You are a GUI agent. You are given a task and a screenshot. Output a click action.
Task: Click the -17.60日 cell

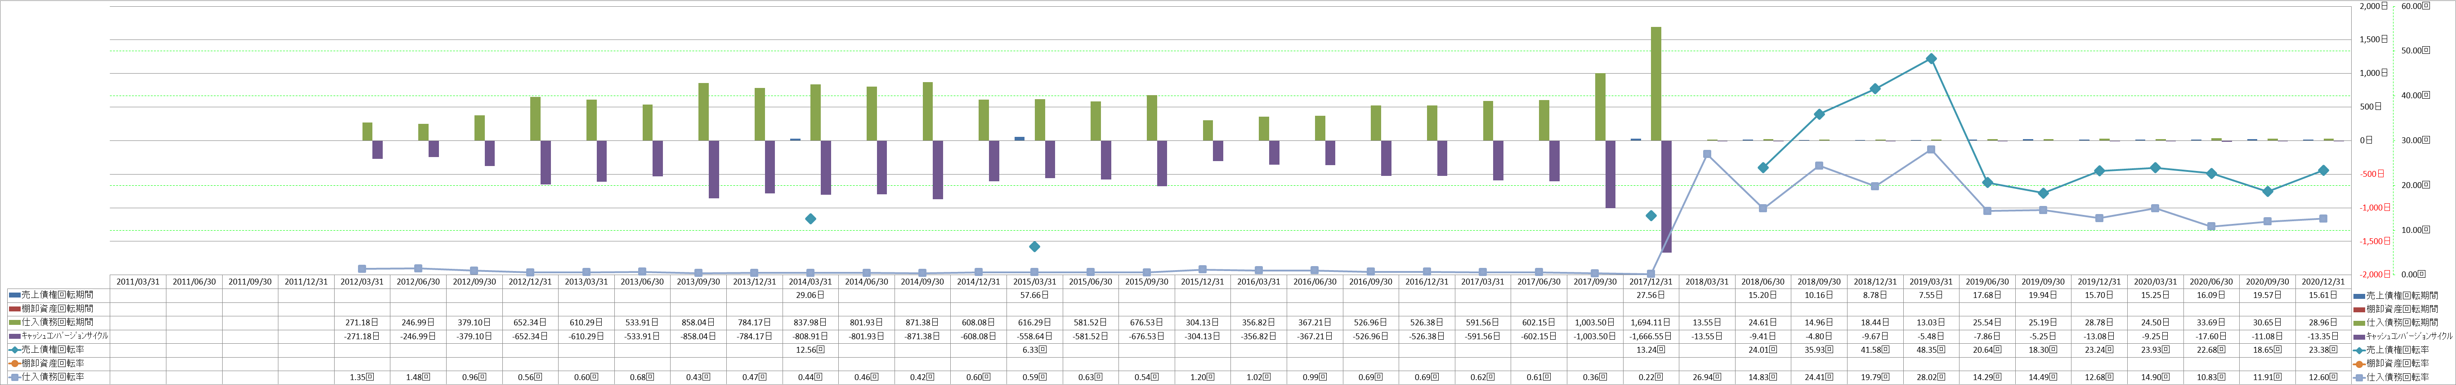click(x=2211, y=337)
